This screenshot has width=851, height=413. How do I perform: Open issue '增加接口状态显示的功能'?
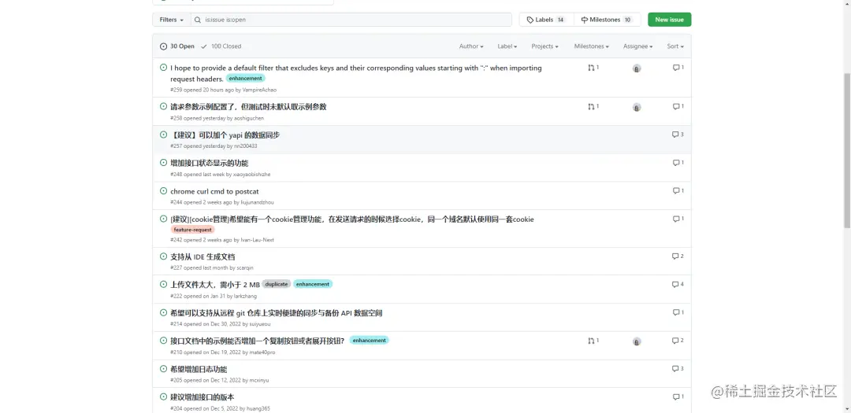210,163
